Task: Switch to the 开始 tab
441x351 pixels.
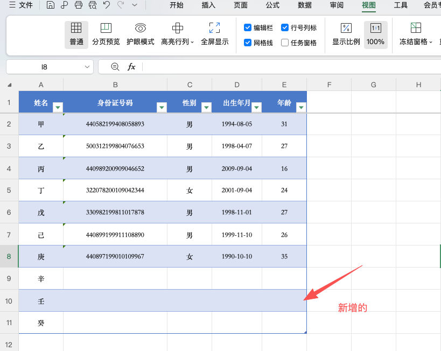Action: click(177, 5)
